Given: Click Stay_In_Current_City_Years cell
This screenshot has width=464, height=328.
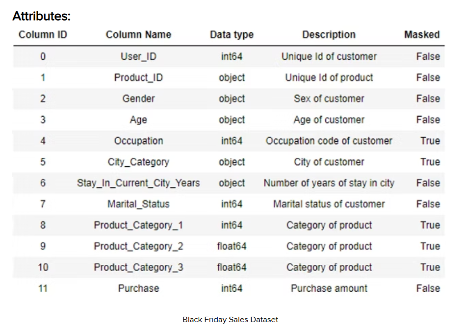Looking at the screenshot, I should pos(138,183).
